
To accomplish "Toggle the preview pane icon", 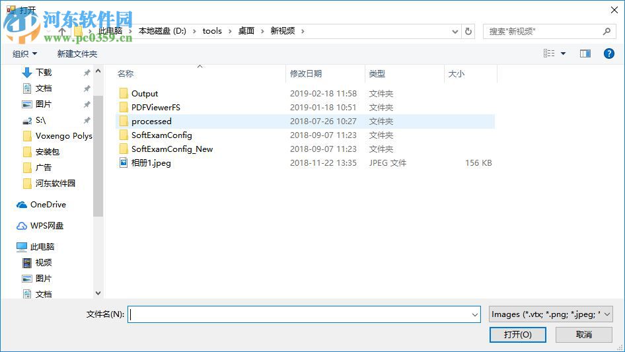I will tap(585, 53).
